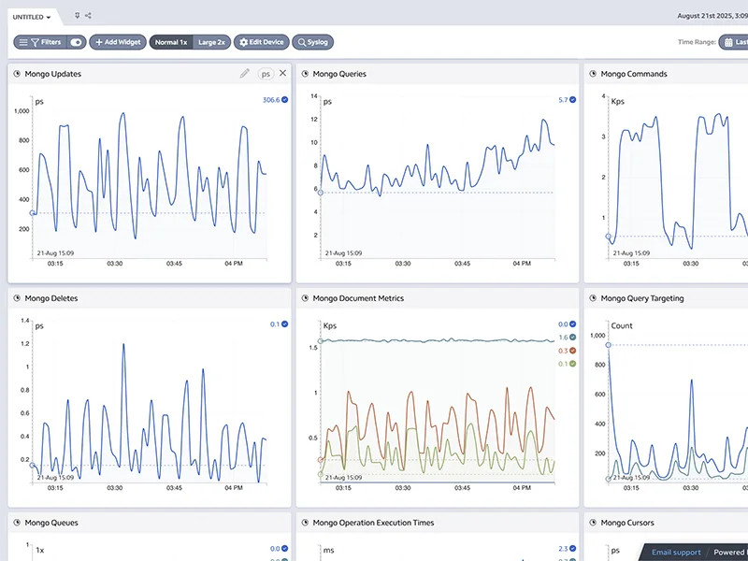Toggle the 306.6 series check in Mongo Updates
748x561 pixels.
coord(285,100)
